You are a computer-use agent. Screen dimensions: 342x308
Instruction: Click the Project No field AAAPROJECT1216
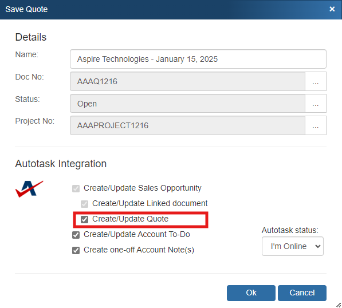point(187,125)
